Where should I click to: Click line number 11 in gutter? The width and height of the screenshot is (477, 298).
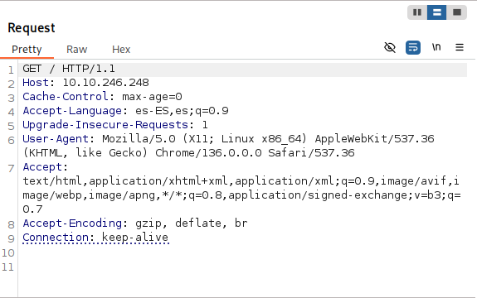point(8,267)
